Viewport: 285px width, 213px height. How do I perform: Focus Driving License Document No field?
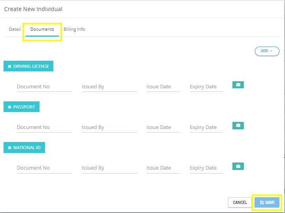[45, 87]
